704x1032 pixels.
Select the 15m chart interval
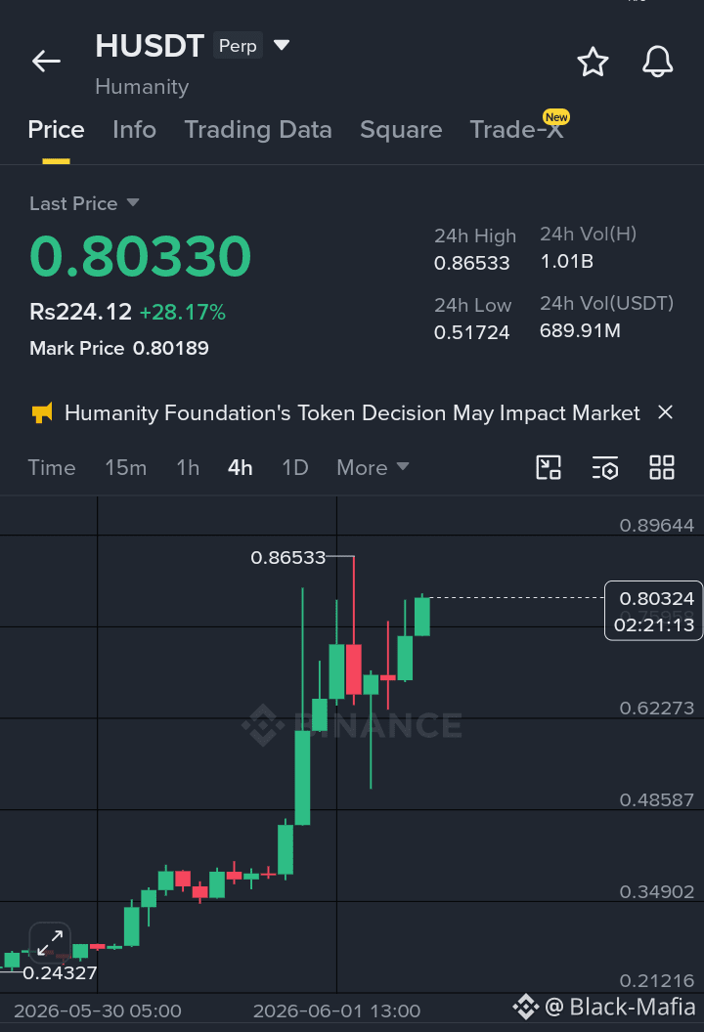[x=126, y=468]
